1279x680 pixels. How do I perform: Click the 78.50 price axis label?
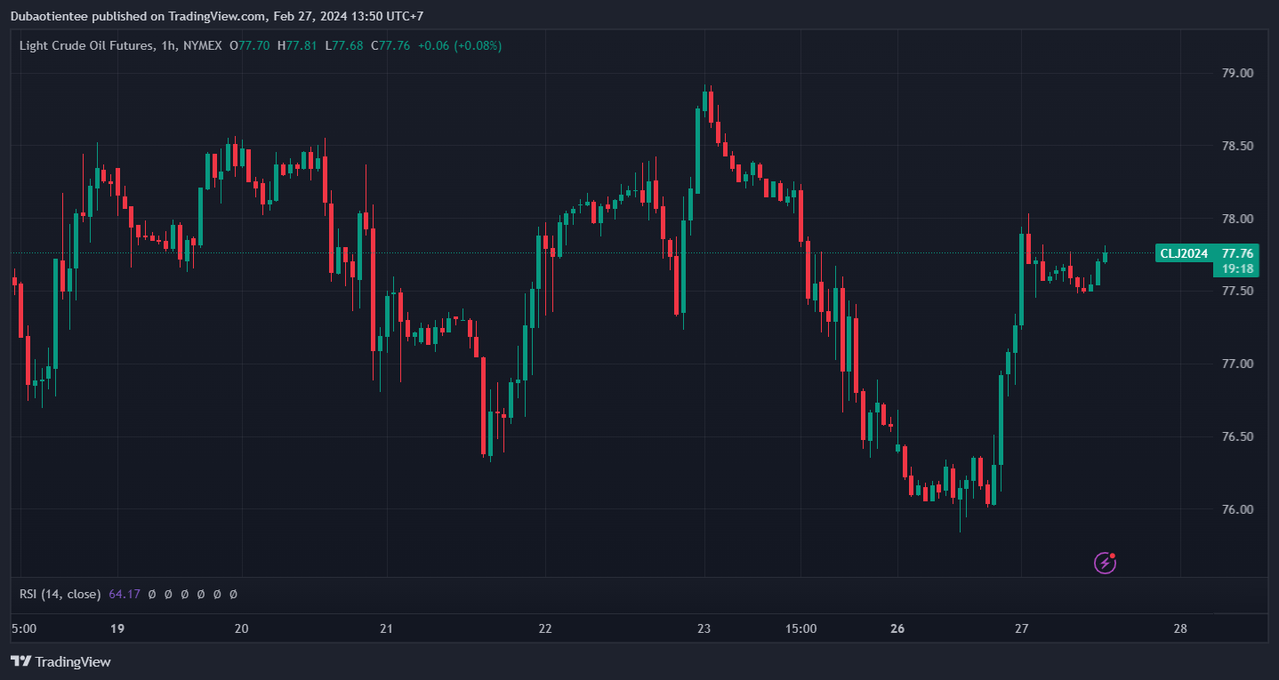(1237, 146)
